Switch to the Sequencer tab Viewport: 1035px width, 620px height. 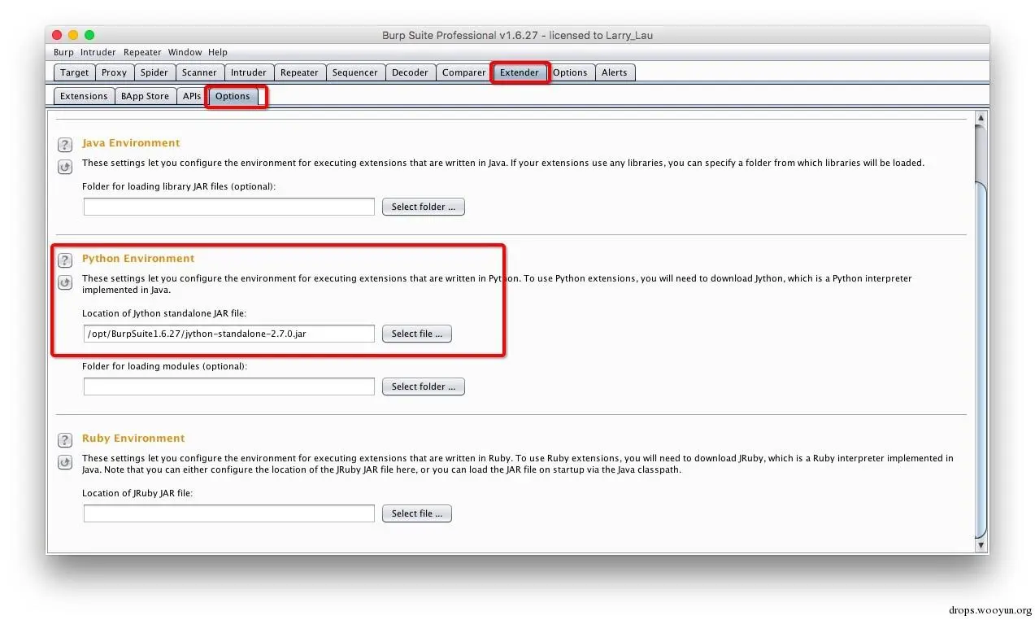coord(355,72)
